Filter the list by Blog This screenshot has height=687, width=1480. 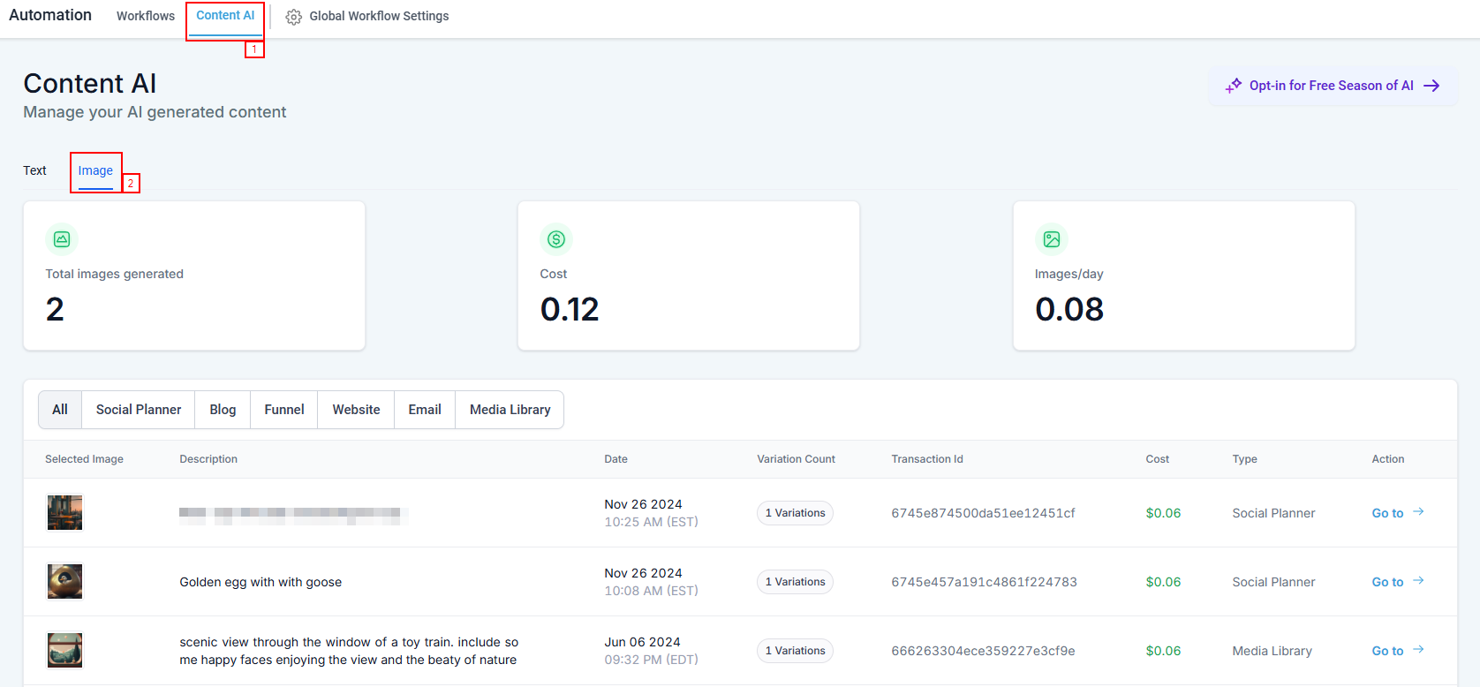pyautogui.click(x=223, y=410)
